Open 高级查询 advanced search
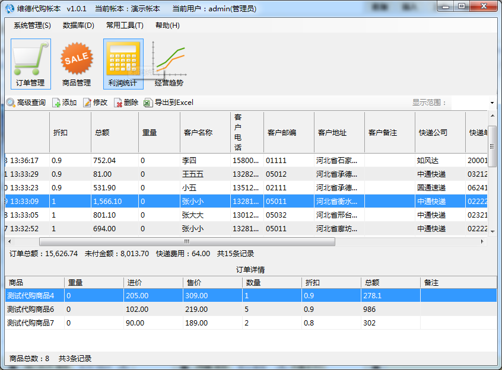Screen dimensions: 502x370 (25, 102)
